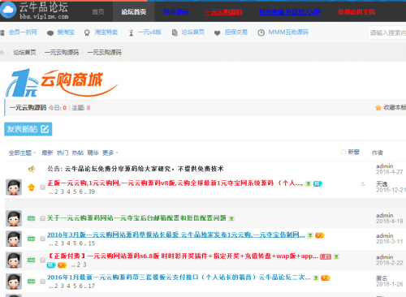Viewport: 406px width, 297px height.
Task: Click the 收藏本版 link
Action: (x=395, y=108)
